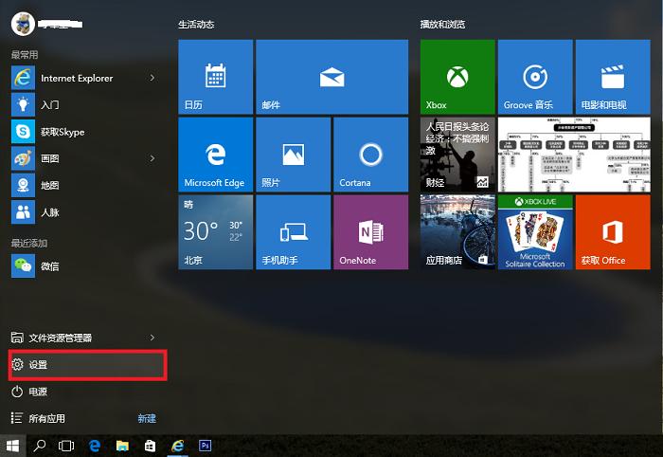Launch Edge from the taskbar

pos(95,446)
